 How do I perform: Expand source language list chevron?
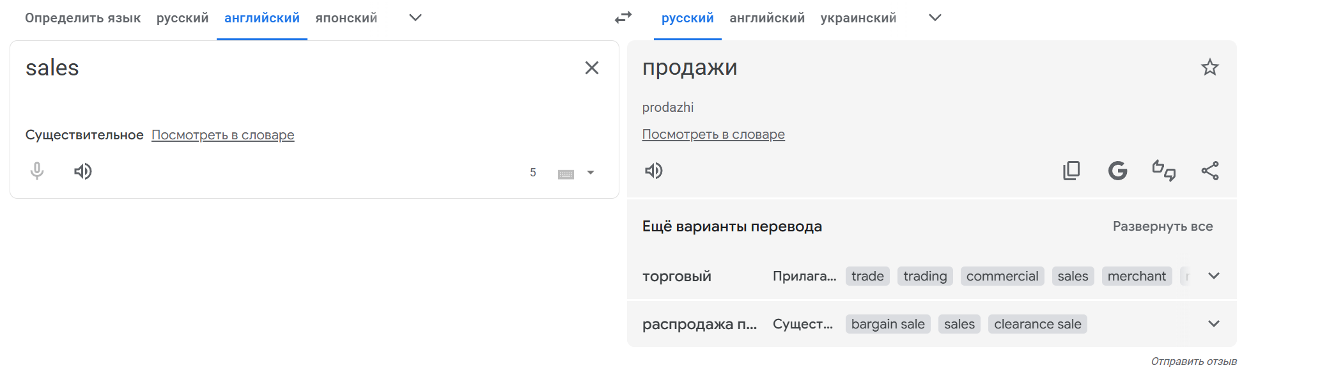(415, 18)
